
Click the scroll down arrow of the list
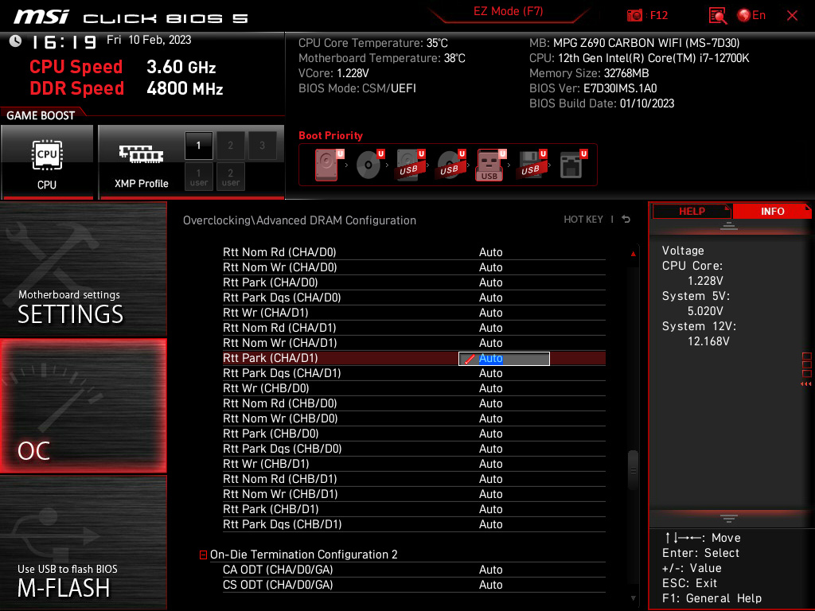pos(633,598)
